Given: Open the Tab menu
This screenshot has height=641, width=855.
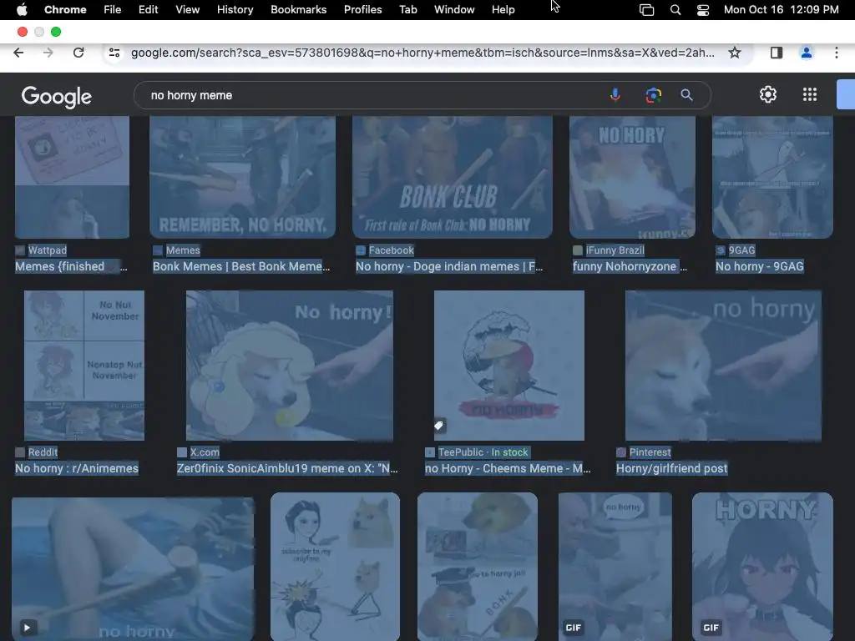Looking at the screenshot, I should [x=407, y=9].
